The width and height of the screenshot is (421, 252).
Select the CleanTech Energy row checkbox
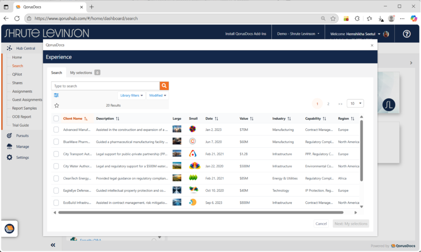[56, 178]
